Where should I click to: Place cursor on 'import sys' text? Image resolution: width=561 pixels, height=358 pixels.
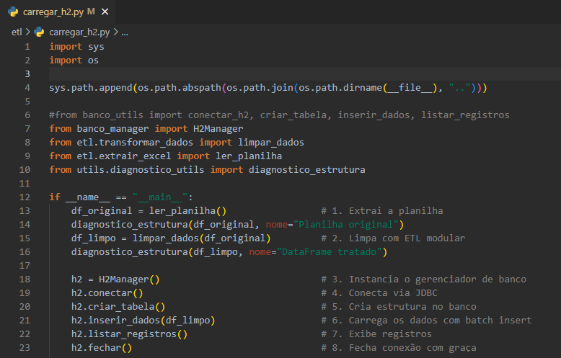(76, 47)
